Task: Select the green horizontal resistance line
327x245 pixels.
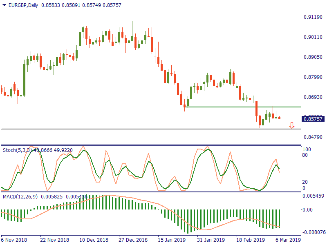Action: [x=243, y=107]
